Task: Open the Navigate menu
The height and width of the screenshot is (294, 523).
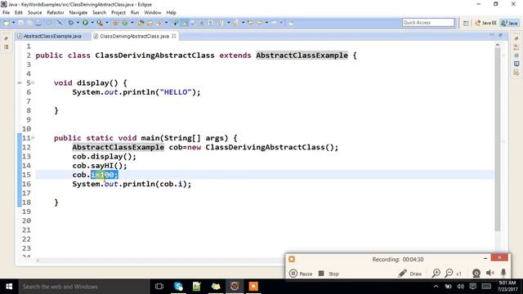Action: point(78,13)
